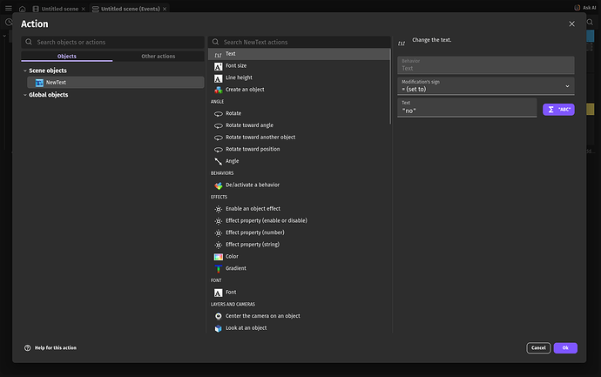Collapse the Scene objects group

pyautogui.click(x=24, y=71)
